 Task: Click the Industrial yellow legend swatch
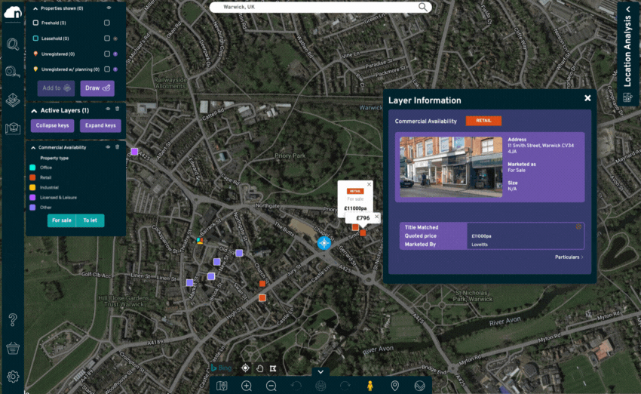tap(32, 187)
